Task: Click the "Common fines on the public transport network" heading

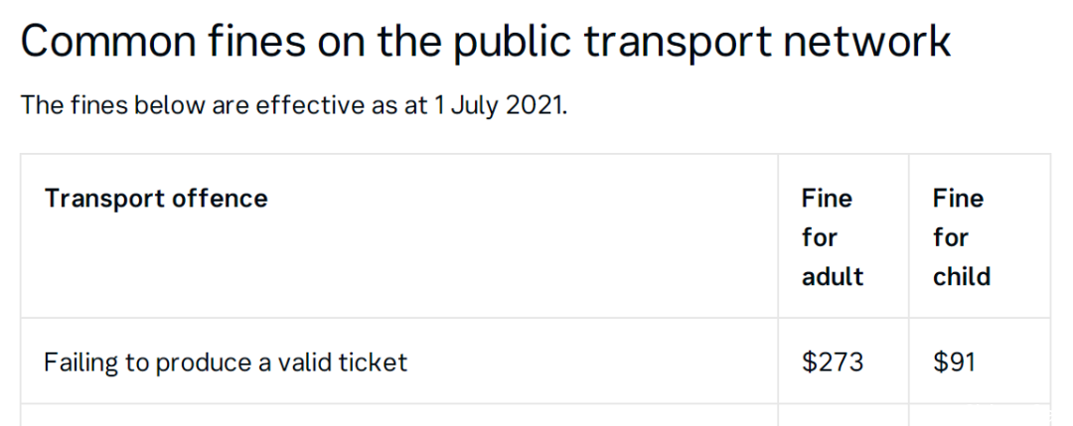Action: pyautogui.click(x=485, y=41)
